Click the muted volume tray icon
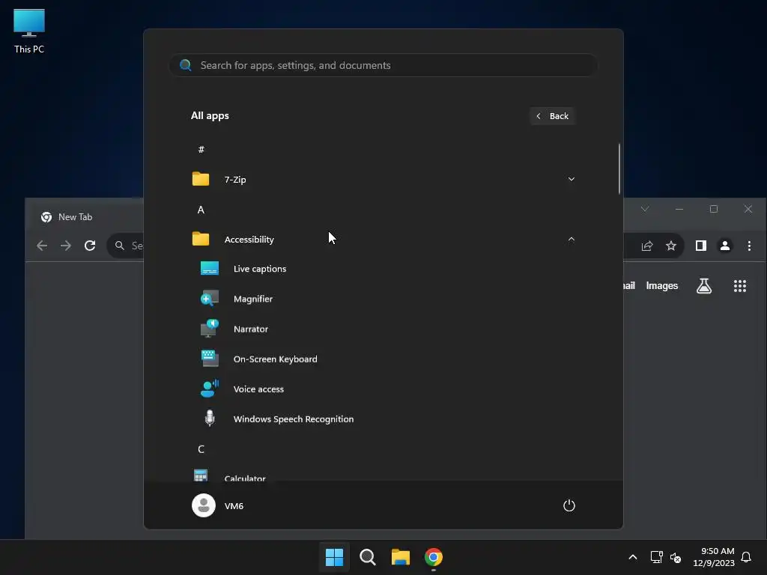Screen dimensions: 767x575 (x=676, y=557)
